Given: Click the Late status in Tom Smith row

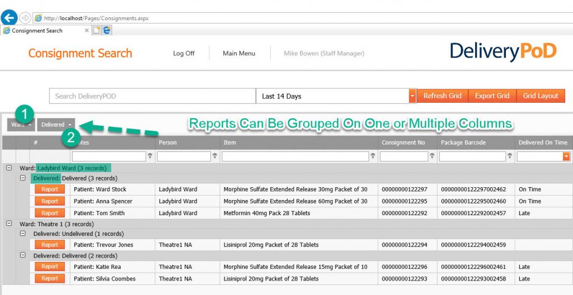Looking at the screenshot, I should point(524,213).
